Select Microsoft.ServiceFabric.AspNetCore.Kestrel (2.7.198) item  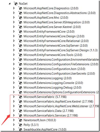click(58, 101)
